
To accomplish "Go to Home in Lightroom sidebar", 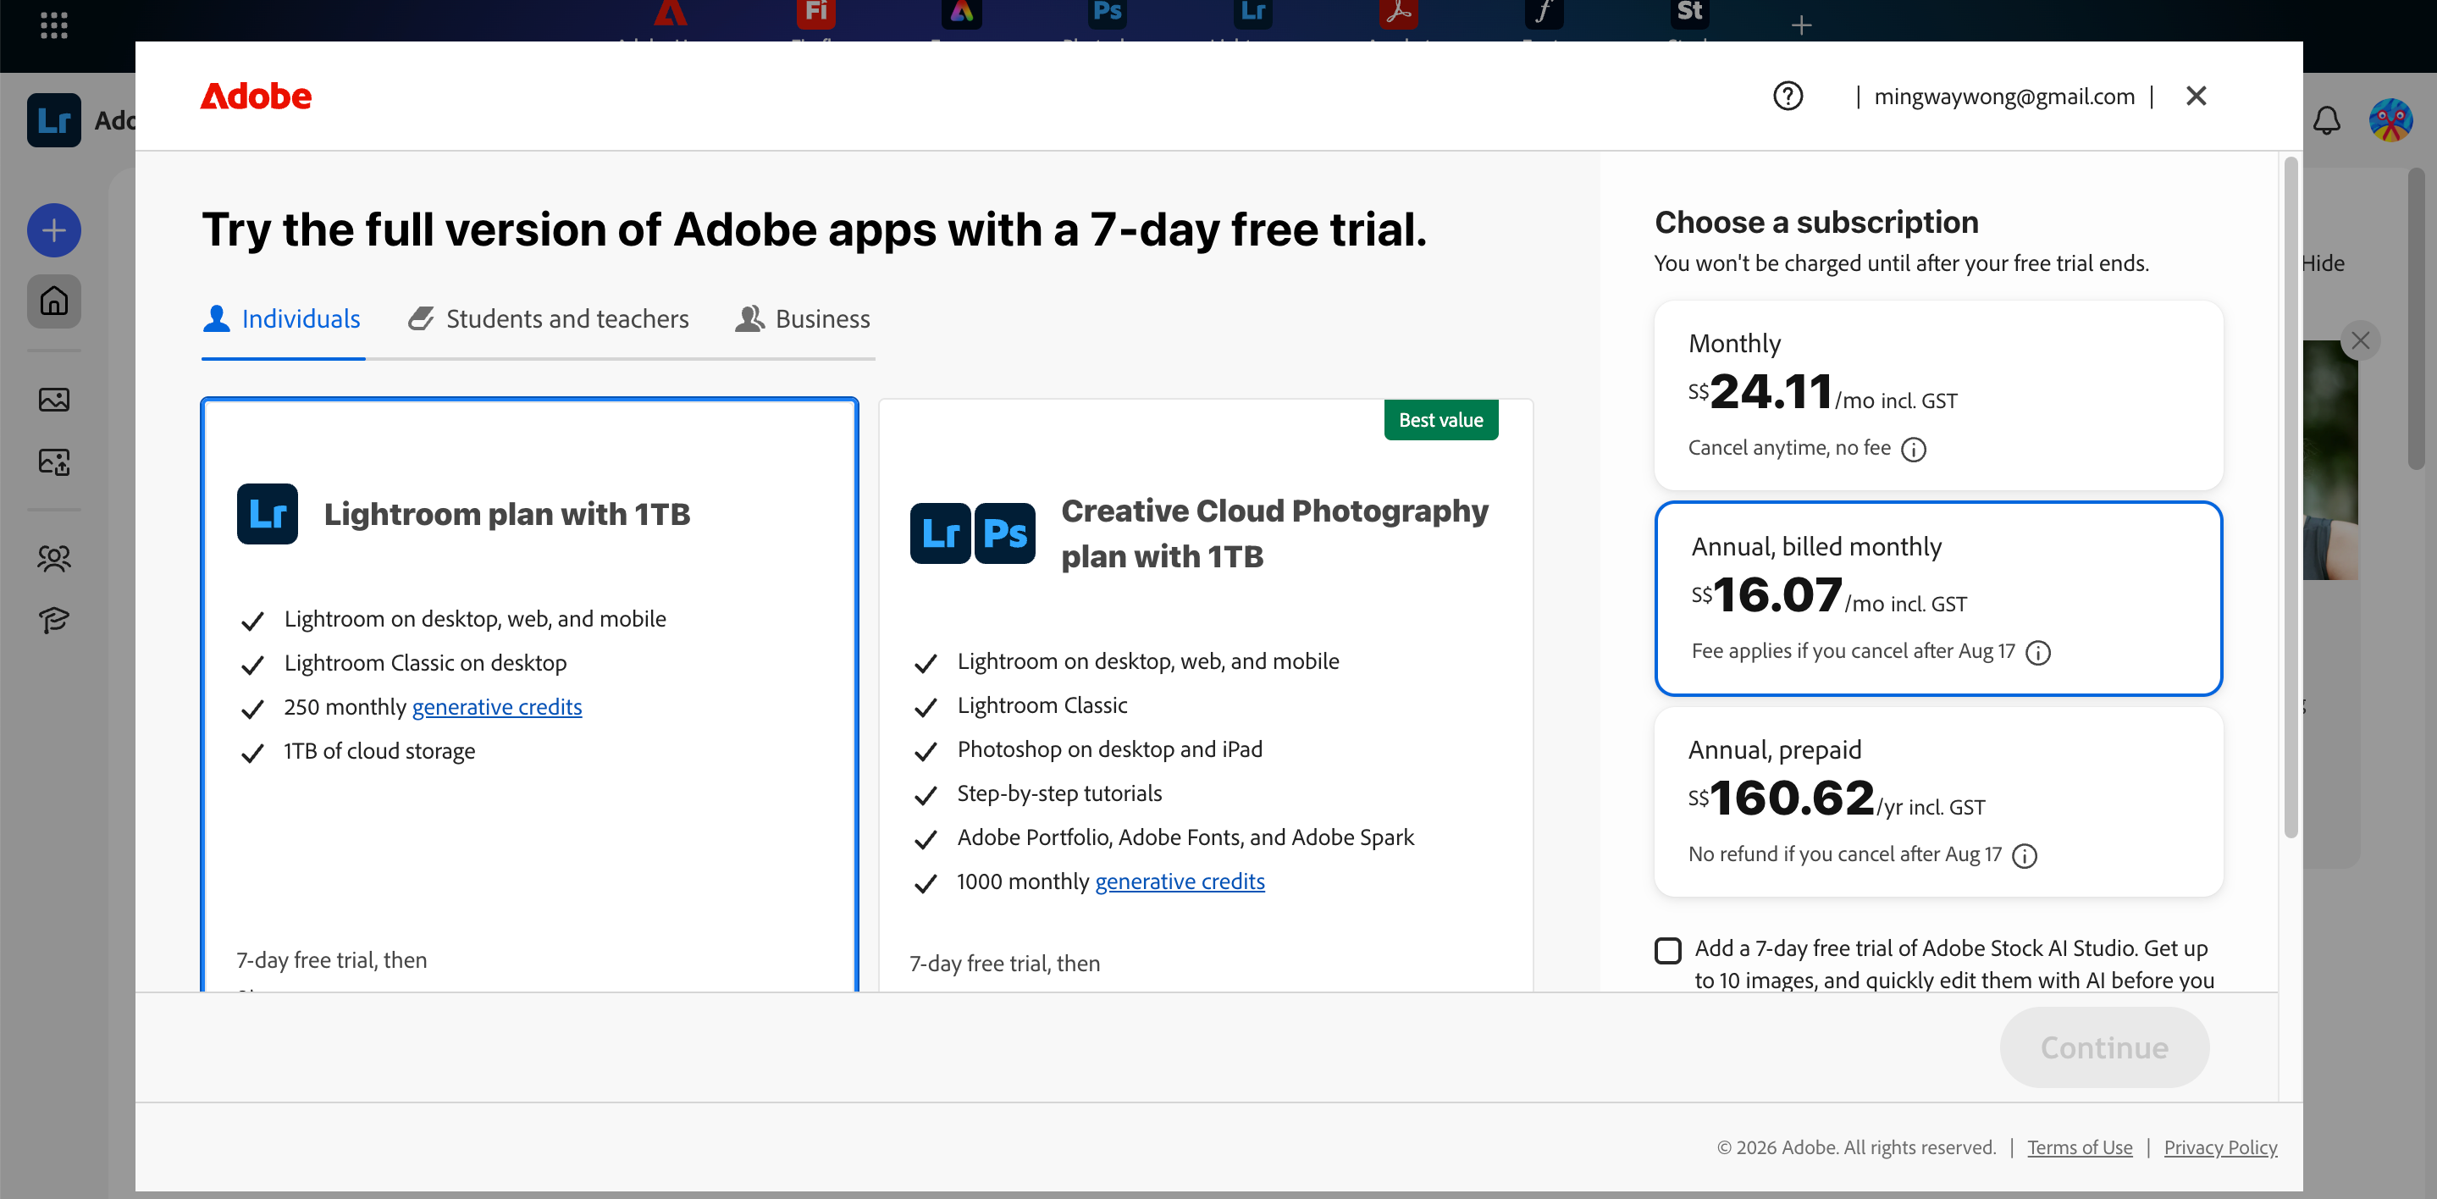I will point(54,301).
